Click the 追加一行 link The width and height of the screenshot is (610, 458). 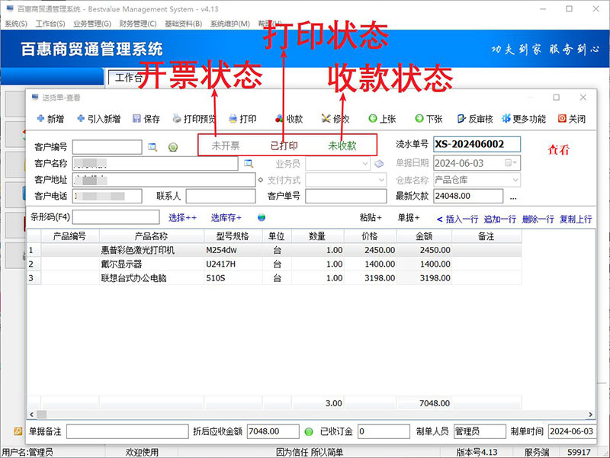(500, 219)
